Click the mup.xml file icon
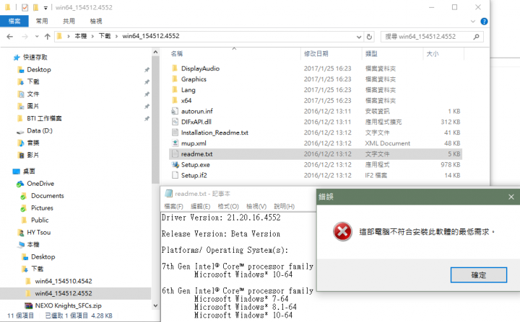This screenshot has width=520, height=322. [x=175, y=143]
